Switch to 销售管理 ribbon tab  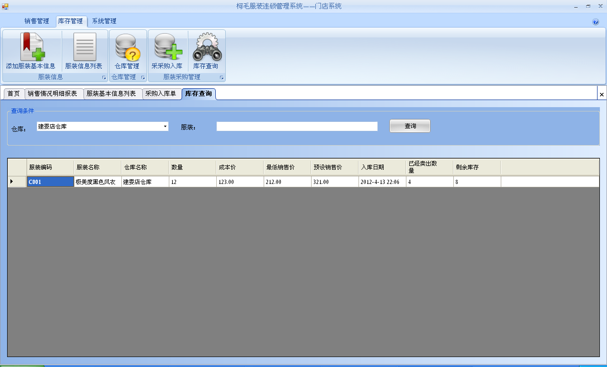click(37, 21)
